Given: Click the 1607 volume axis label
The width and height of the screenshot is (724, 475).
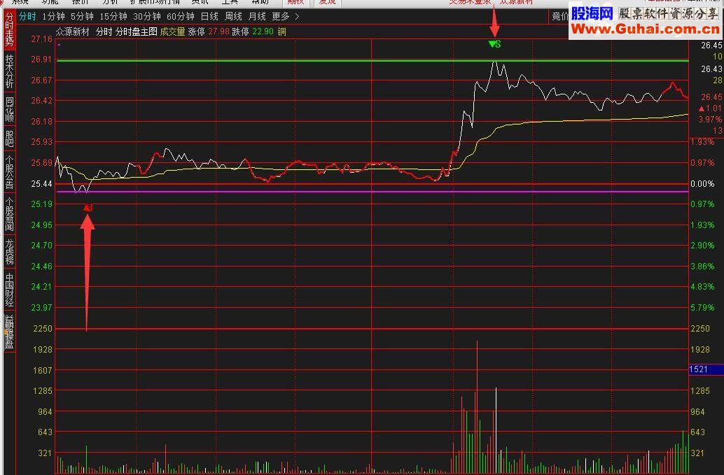Looking at the screenshot, I should (43, 370).
